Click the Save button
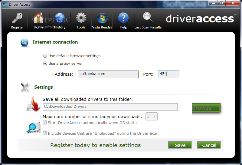Image resolution: width=242 pixels, height=165 pixels. pyautogui.click(x=180, y=145)
